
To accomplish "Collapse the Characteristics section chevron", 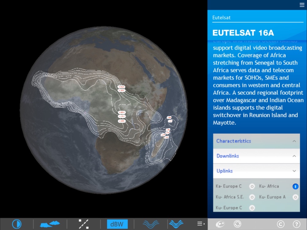I will pos(294,141).
